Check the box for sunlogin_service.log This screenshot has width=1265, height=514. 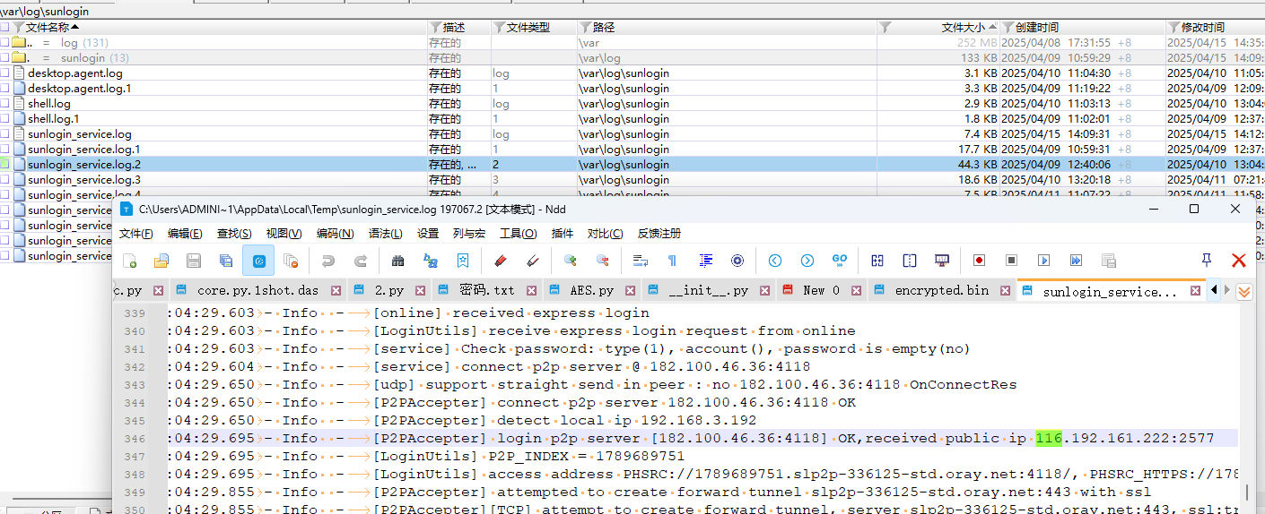pyautogui.click(x=5, y=134)
